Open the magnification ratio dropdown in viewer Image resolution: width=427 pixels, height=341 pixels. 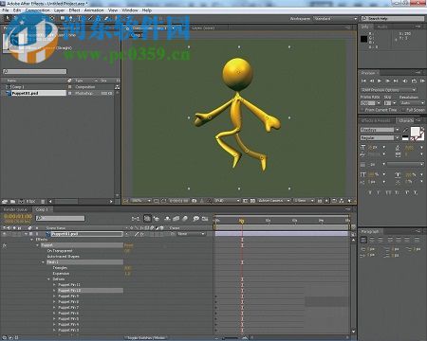point(140,201)
